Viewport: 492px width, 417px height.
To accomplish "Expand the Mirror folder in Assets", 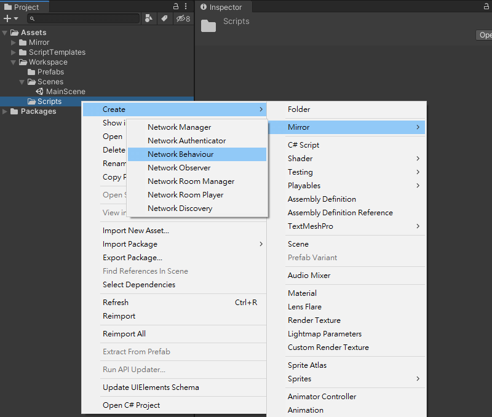I will point(13,42).
